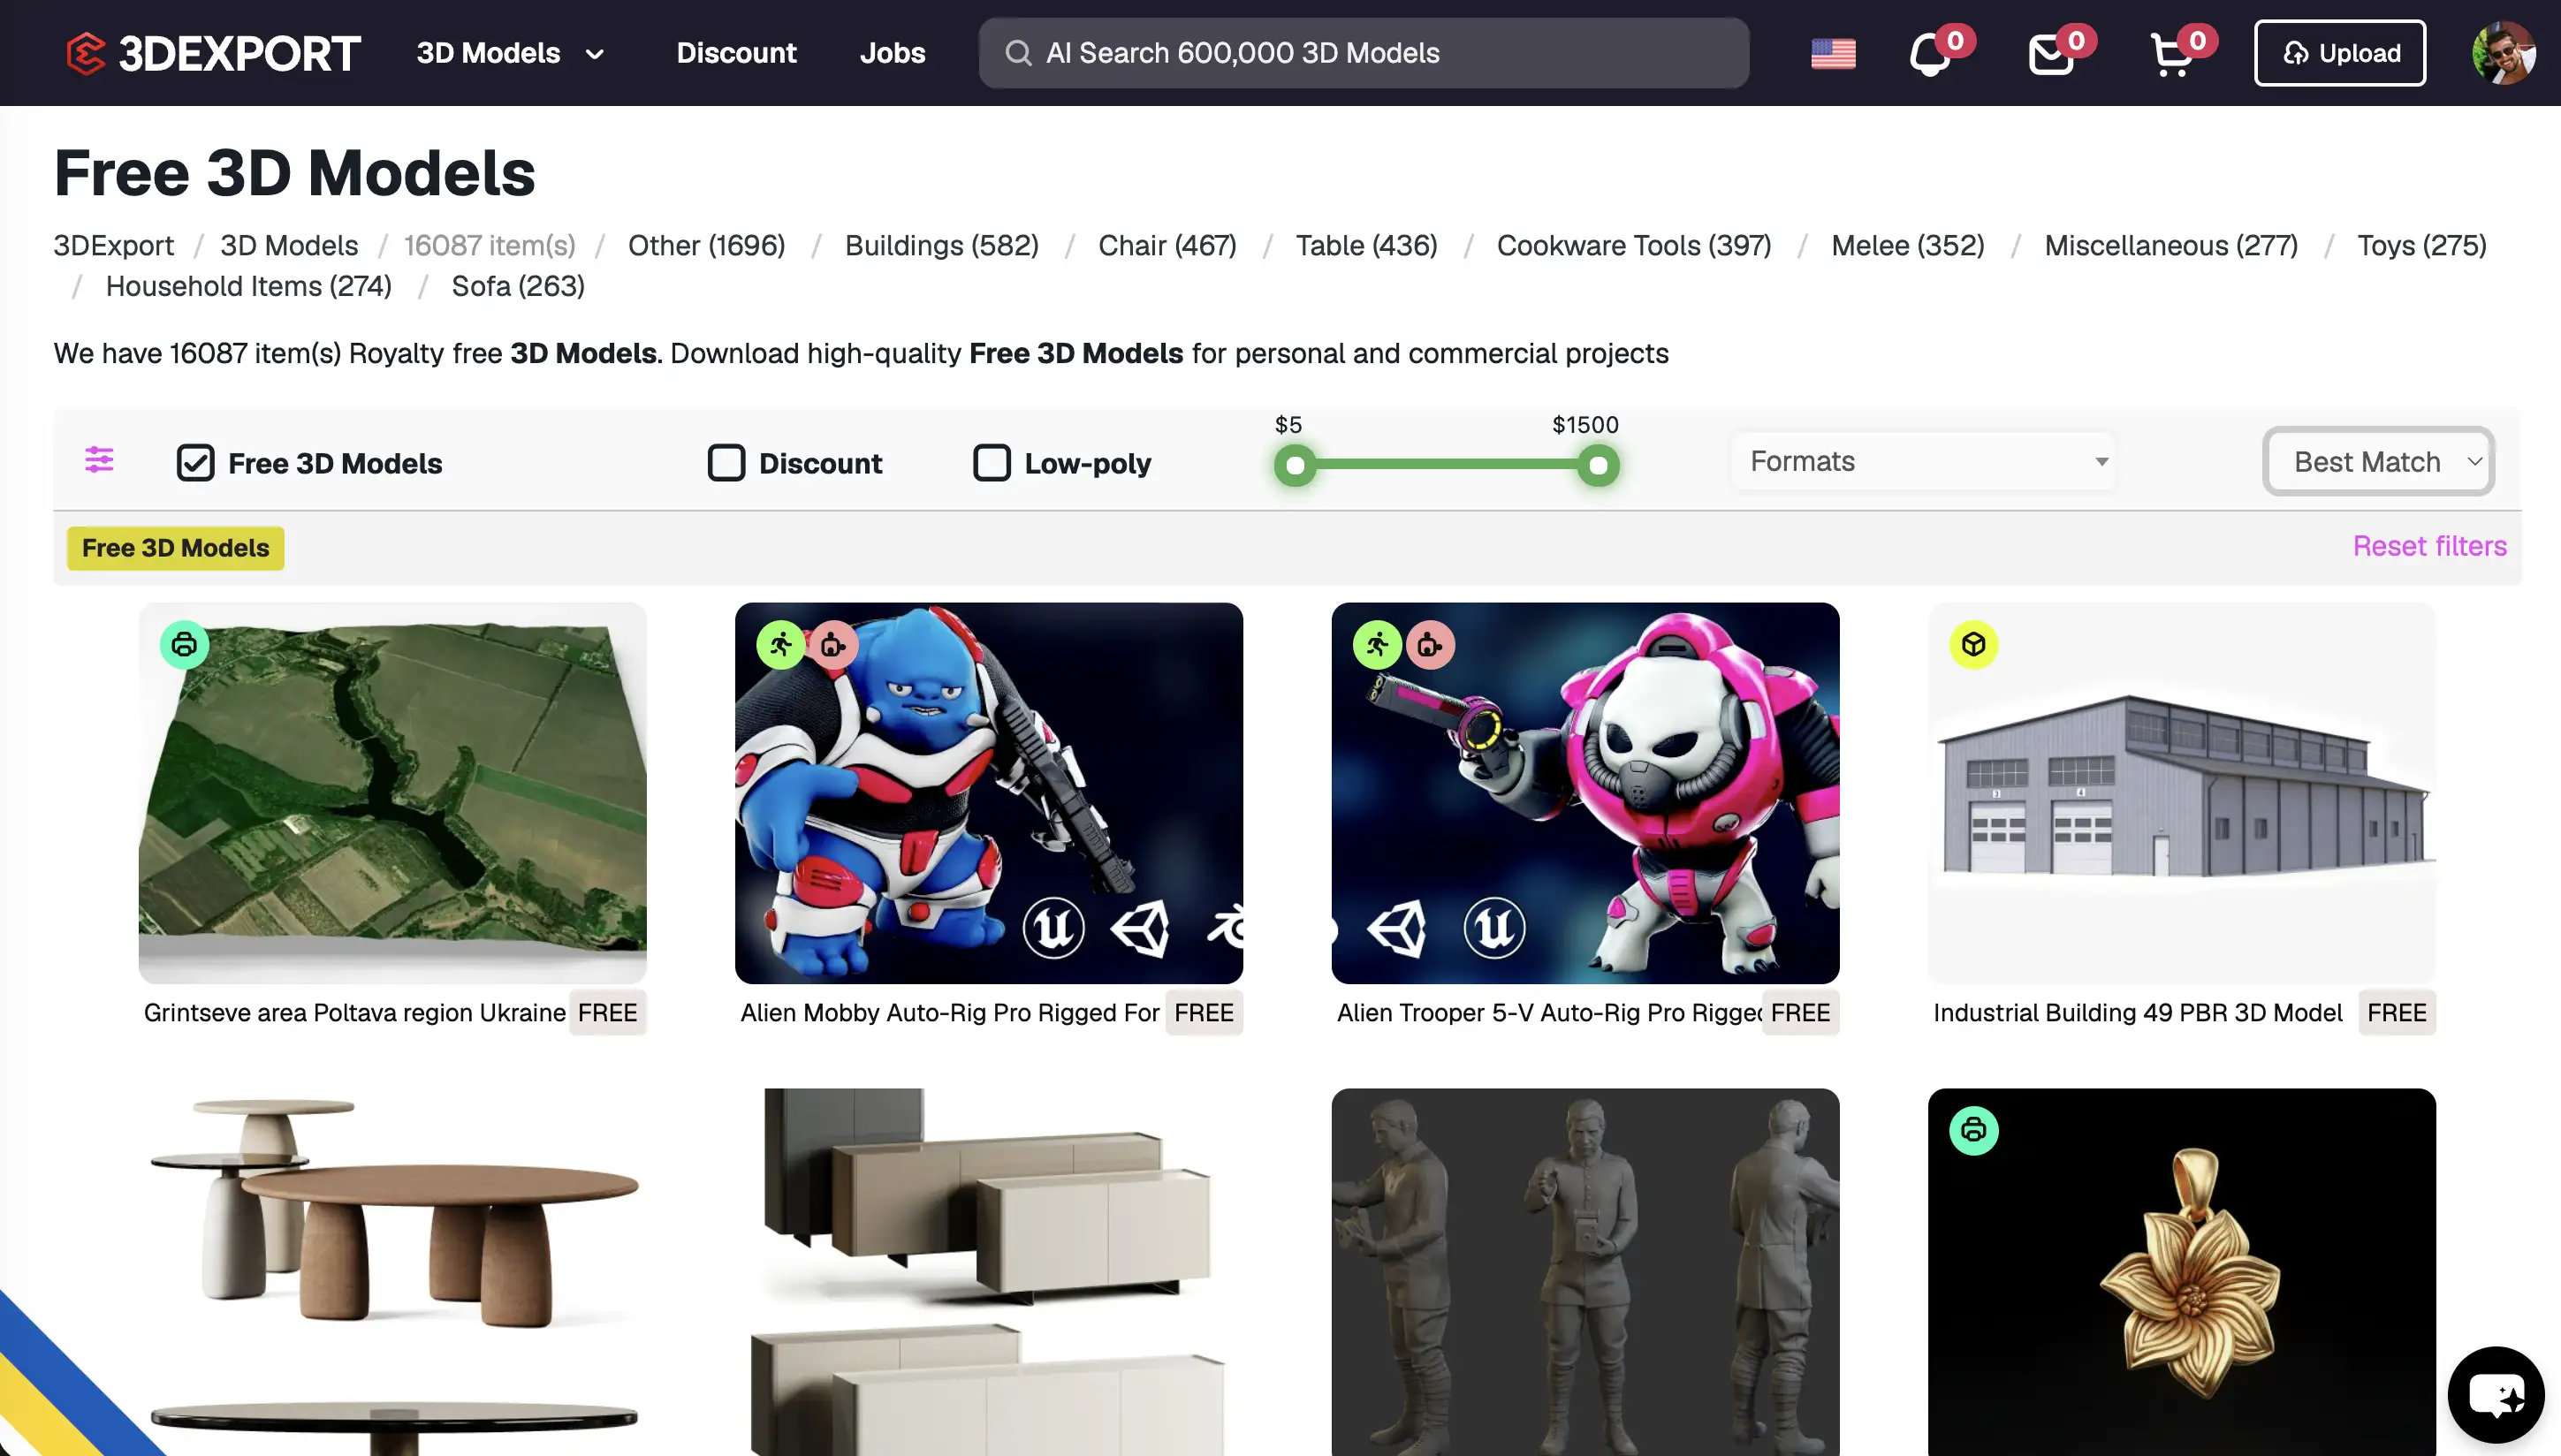Open the notifications bell
Viewport: 2561px width, 1456px height.
click(x=1931, y=54)
